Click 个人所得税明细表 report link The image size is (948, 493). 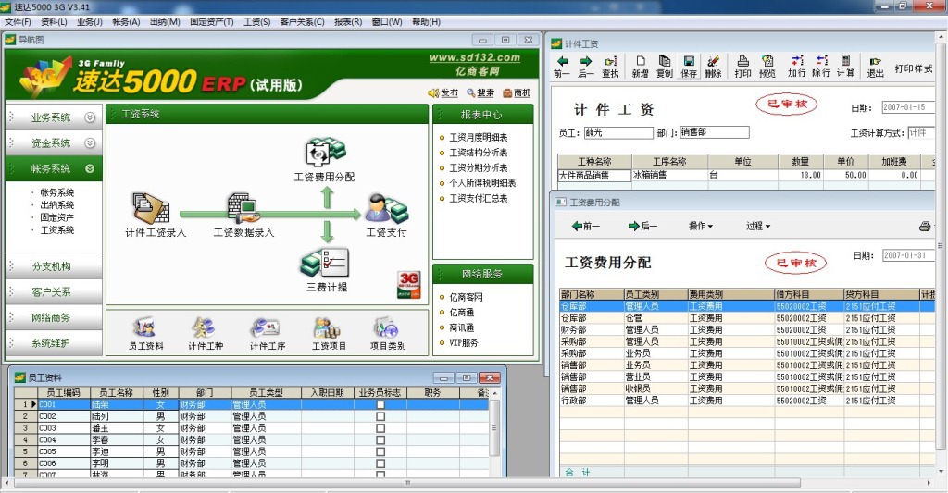[x=482, y=183]
